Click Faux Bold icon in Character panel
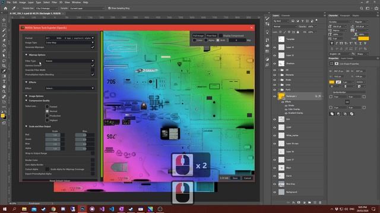 click(x=332, y=43)
